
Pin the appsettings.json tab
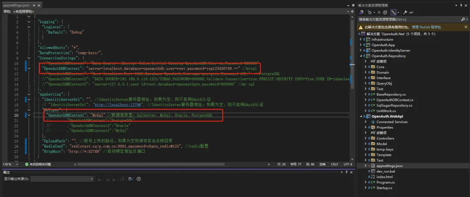coord(33,5)
